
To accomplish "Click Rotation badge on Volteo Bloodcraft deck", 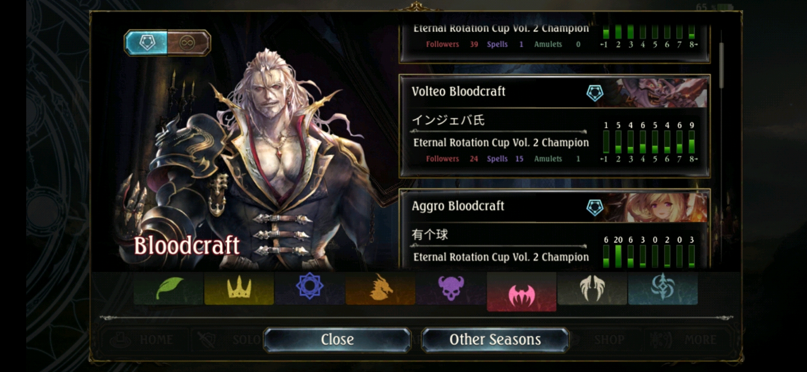I will [x=594, y=93].
